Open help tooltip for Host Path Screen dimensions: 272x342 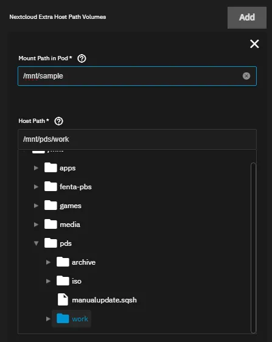pos(58,121)
